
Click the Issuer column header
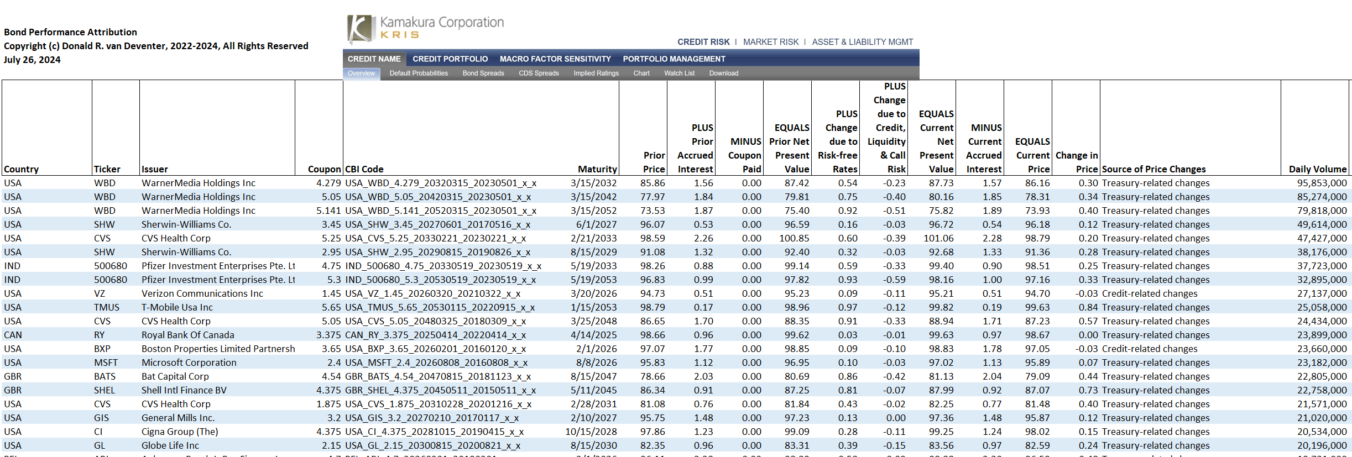point(155,169)
